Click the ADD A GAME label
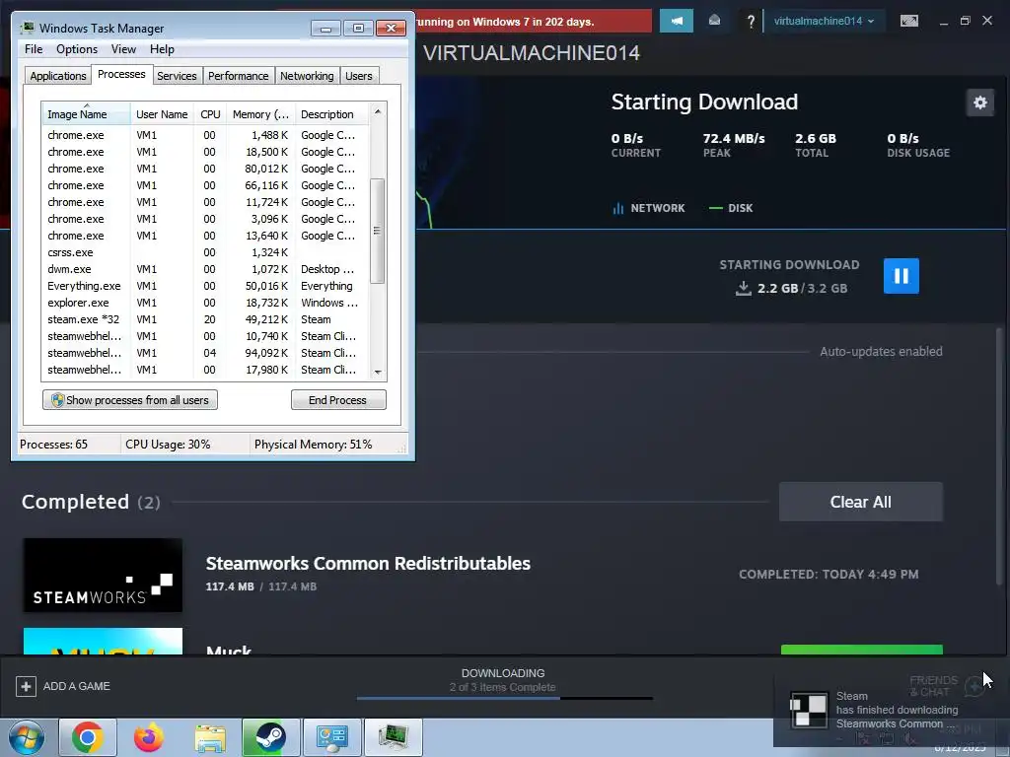 coord(77,686)
